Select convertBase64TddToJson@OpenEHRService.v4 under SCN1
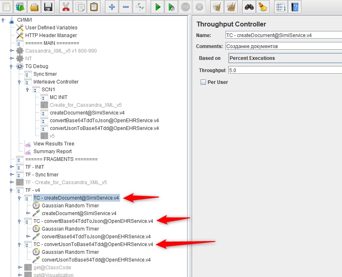The height and width of the screenshot is (277, 342). (104, 121)
